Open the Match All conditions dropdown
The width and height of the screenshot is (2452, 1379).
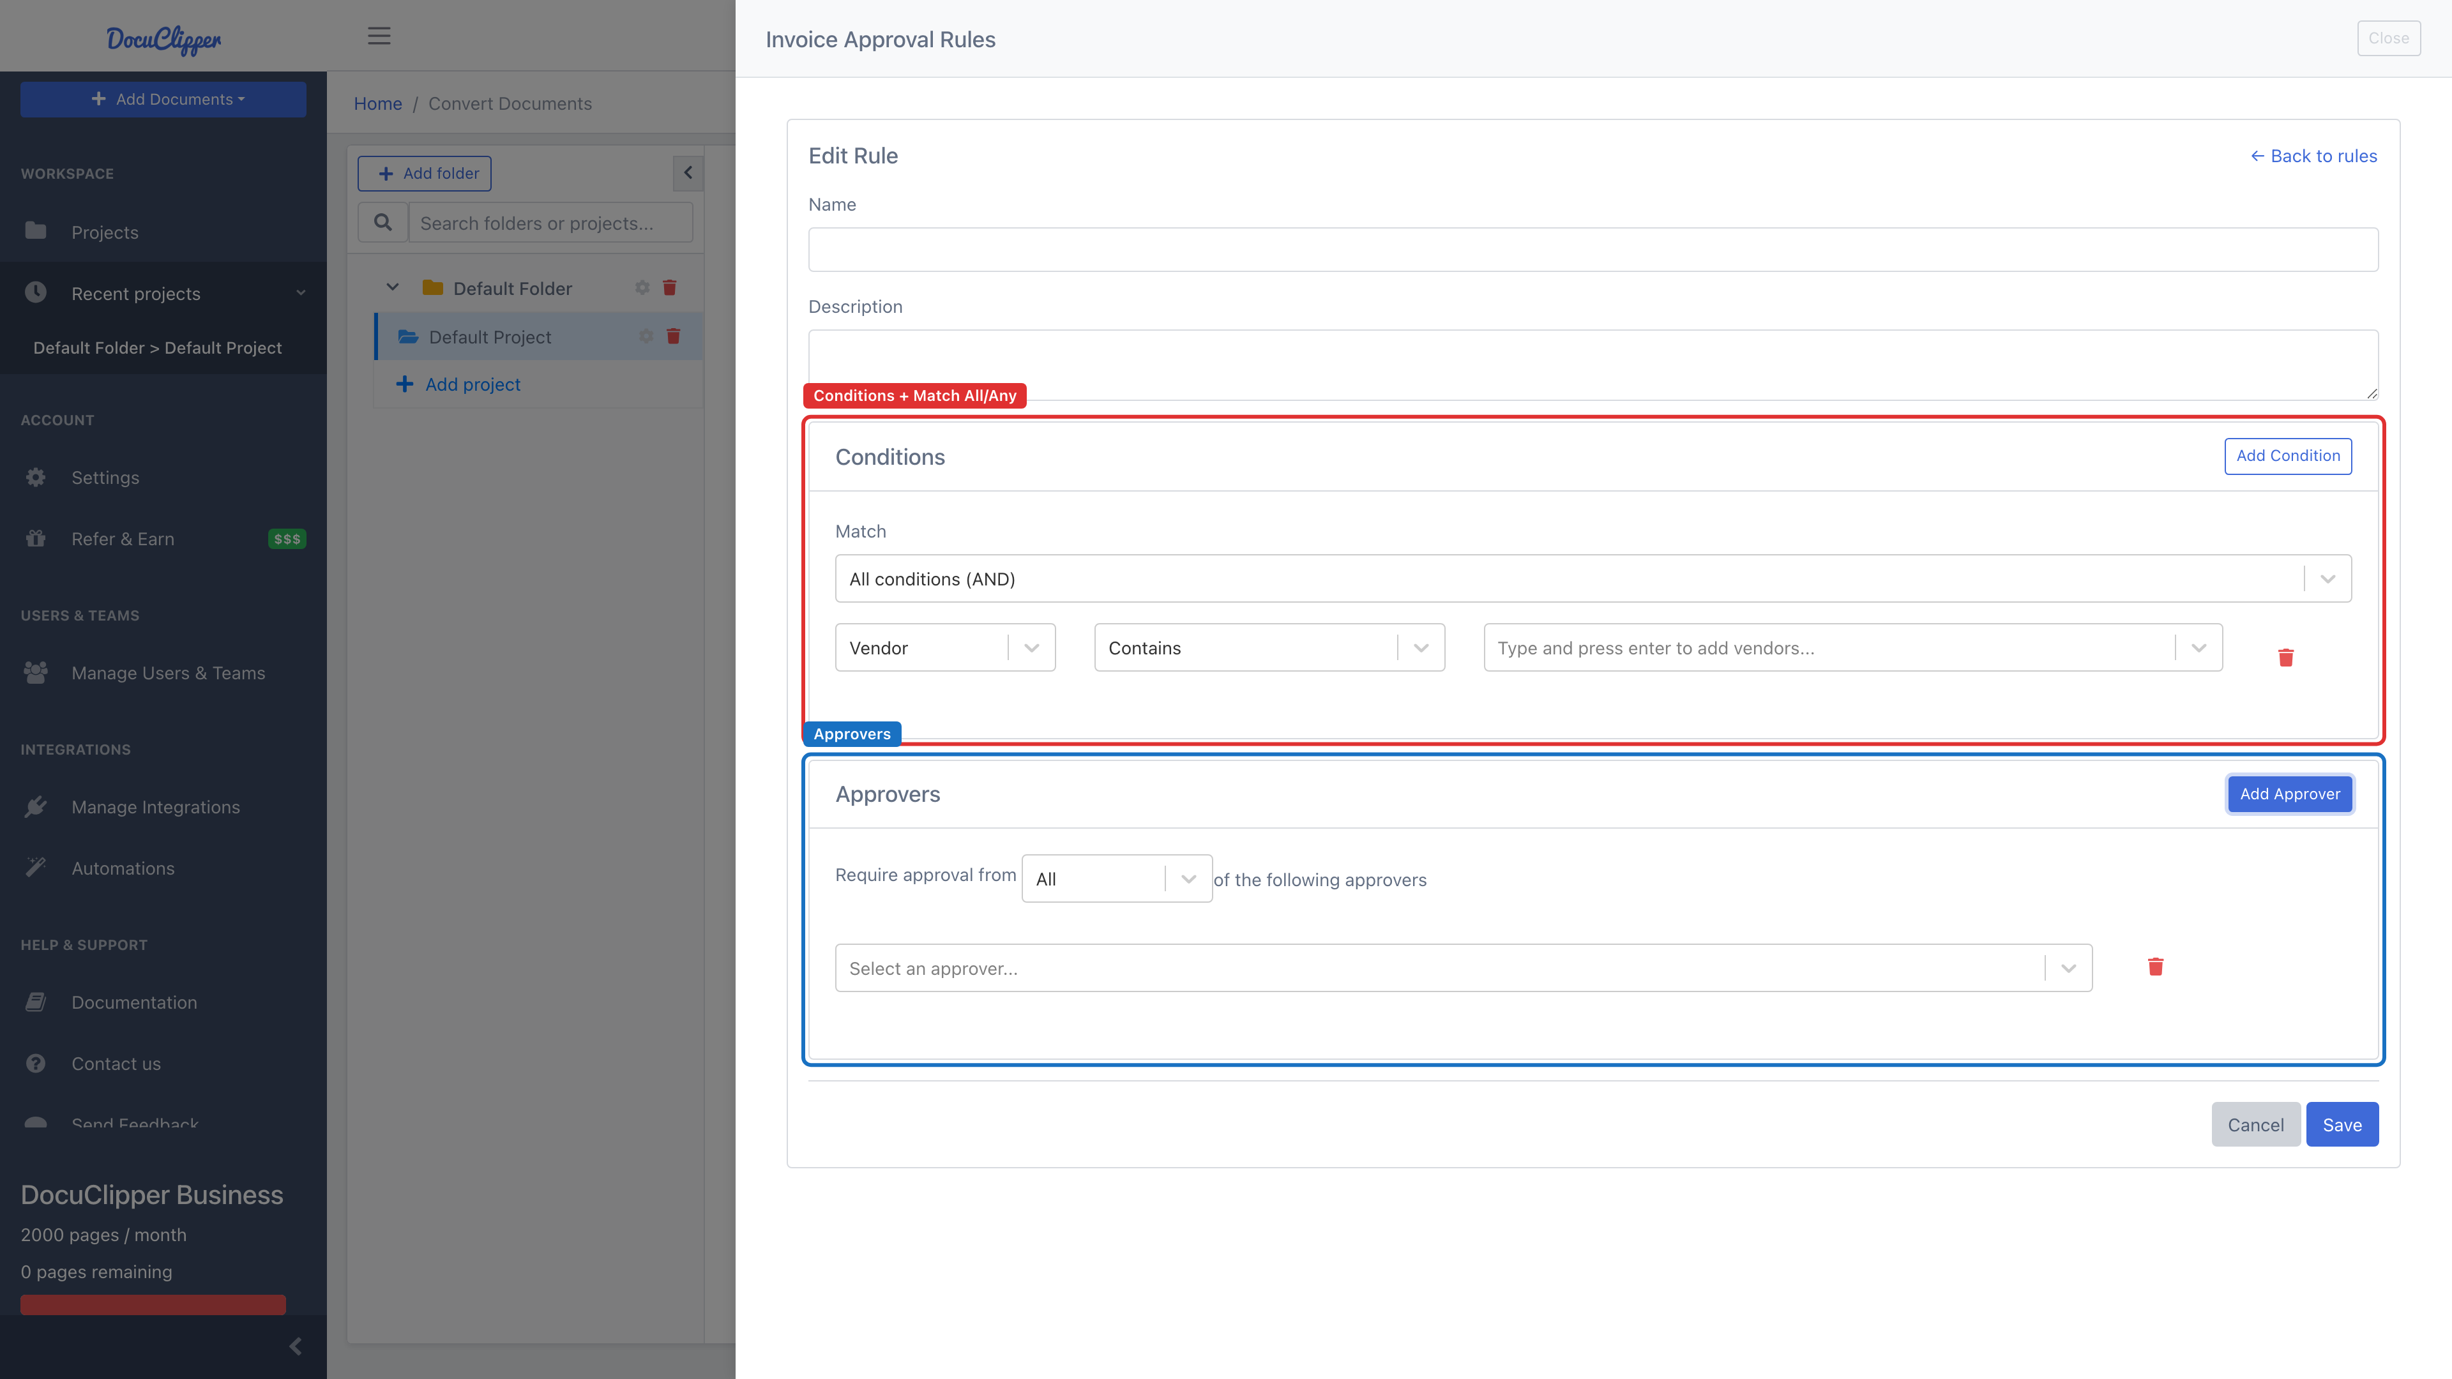[x=1593, y=578]
